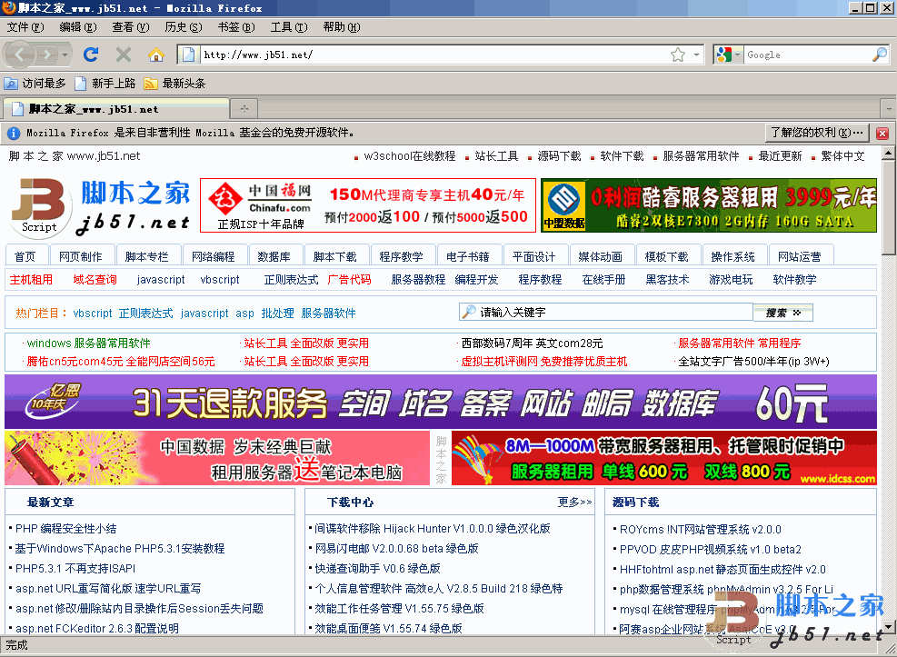Expand the address bar URL dropdown arrow

[696, 55]
